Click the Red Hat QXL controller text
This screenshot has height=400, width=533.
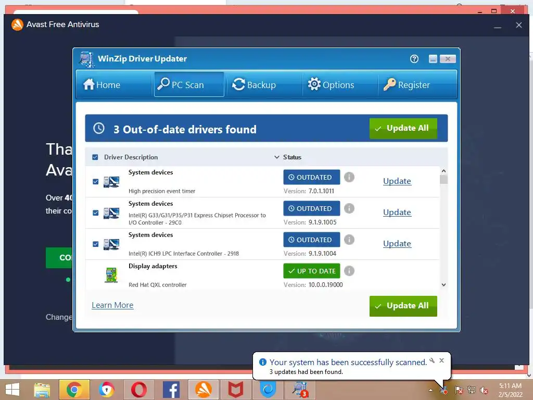(157, 285)
